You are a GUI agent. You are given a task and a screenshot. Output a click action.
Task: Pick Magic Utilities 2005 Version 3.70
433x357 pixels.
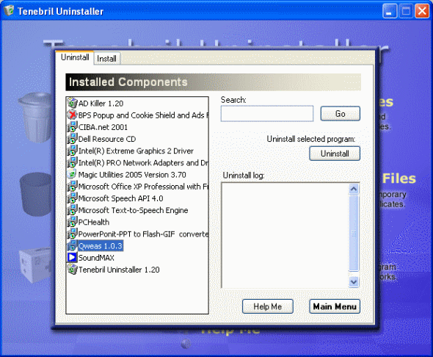pos(132,175)
